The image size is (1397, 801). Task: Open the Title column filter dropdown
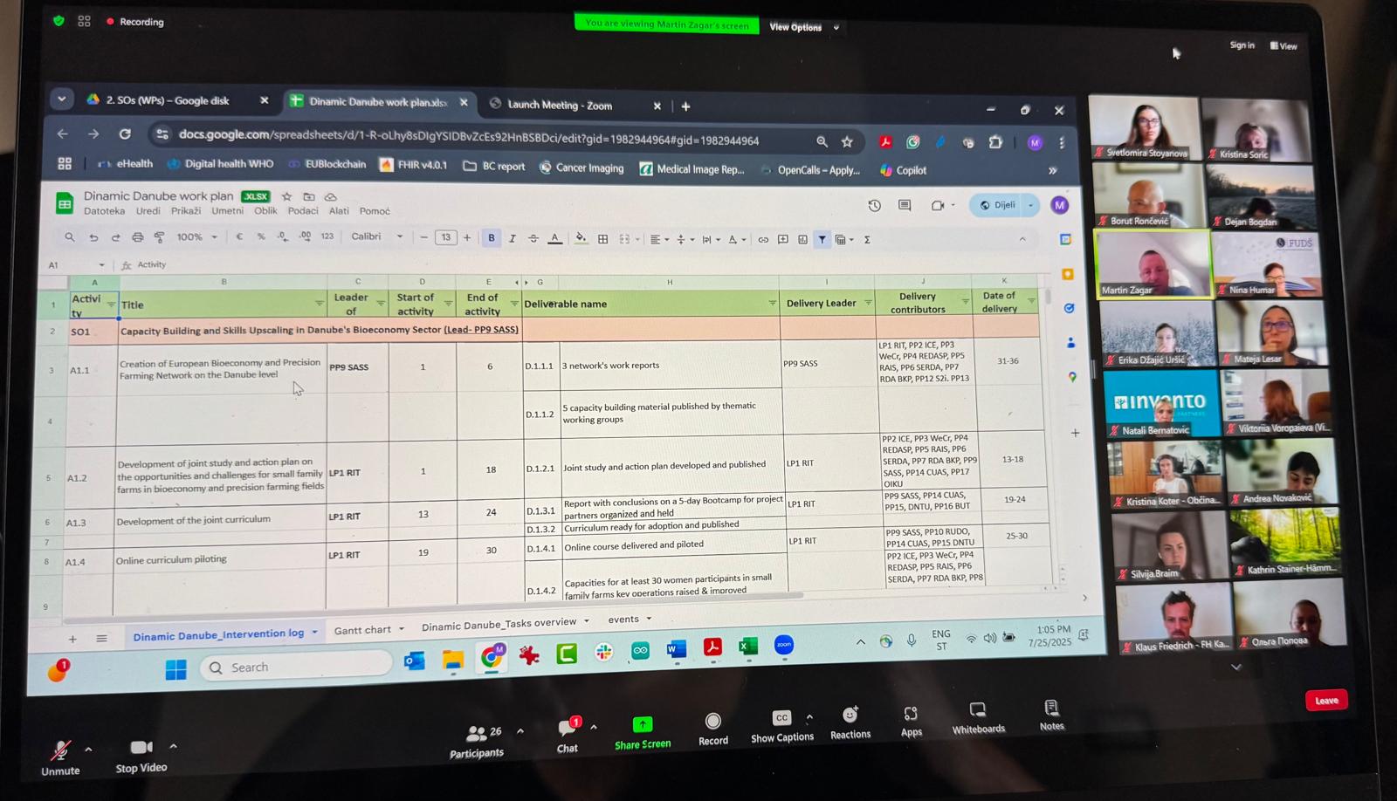pos(319,304)
